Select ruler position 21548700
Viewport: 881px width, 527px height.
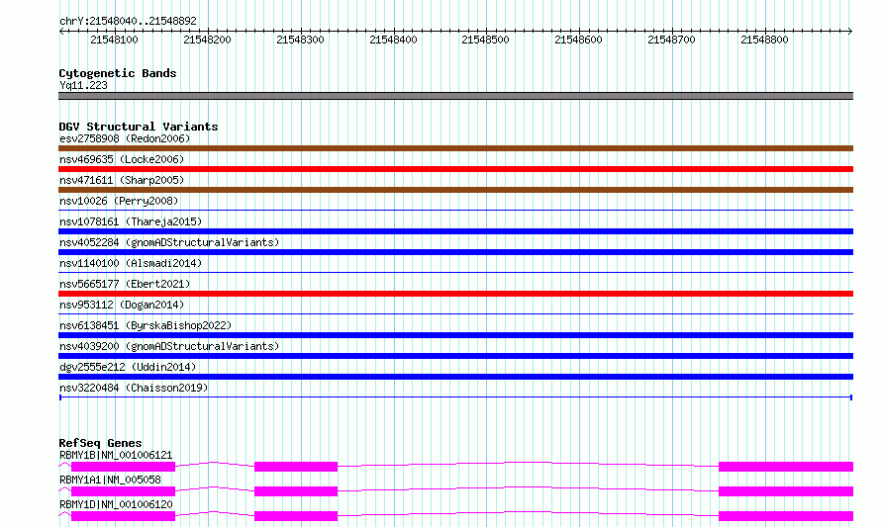(x=671, y=40)
